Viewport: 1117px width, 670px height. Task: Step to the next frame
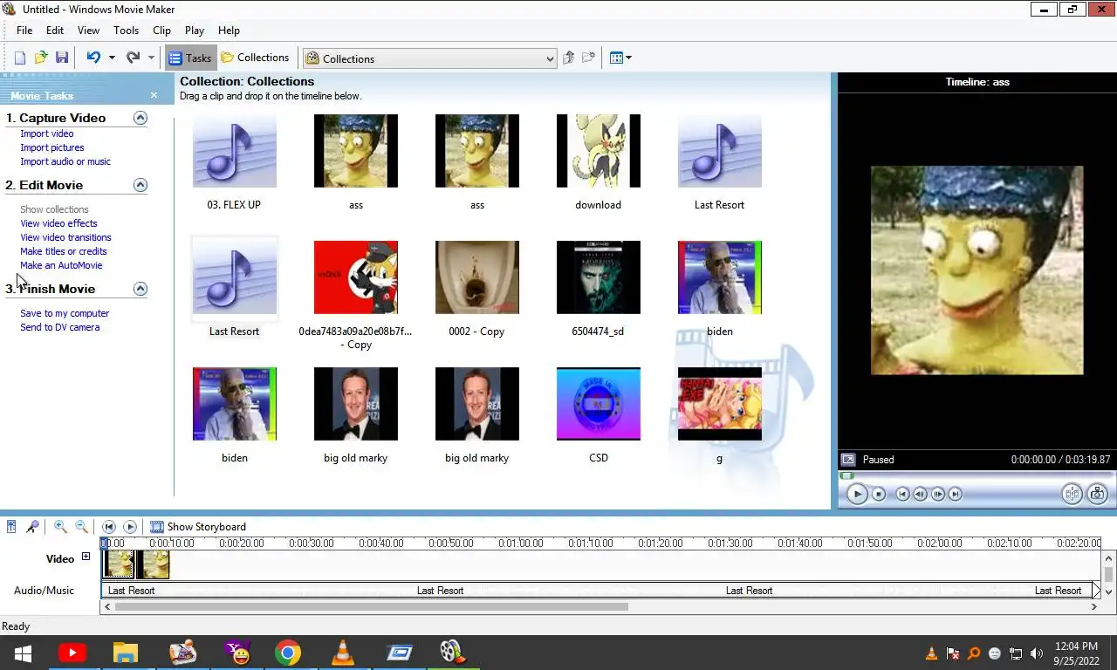click(938, 494)
